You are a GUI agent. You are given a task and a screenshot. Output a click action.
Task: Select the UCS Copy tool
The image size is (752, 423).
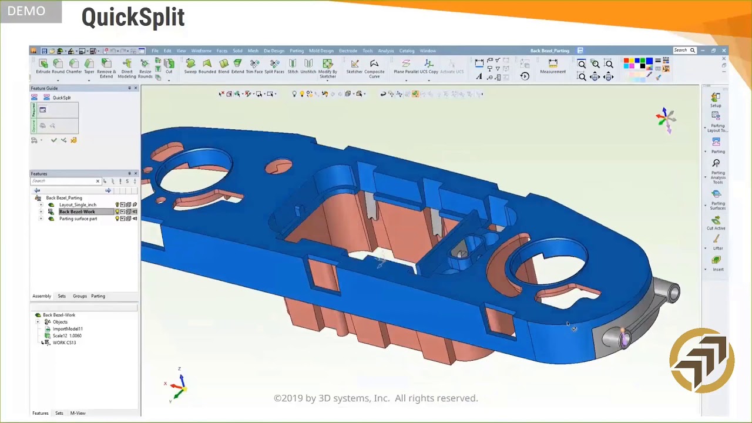[x=429, y=66]
